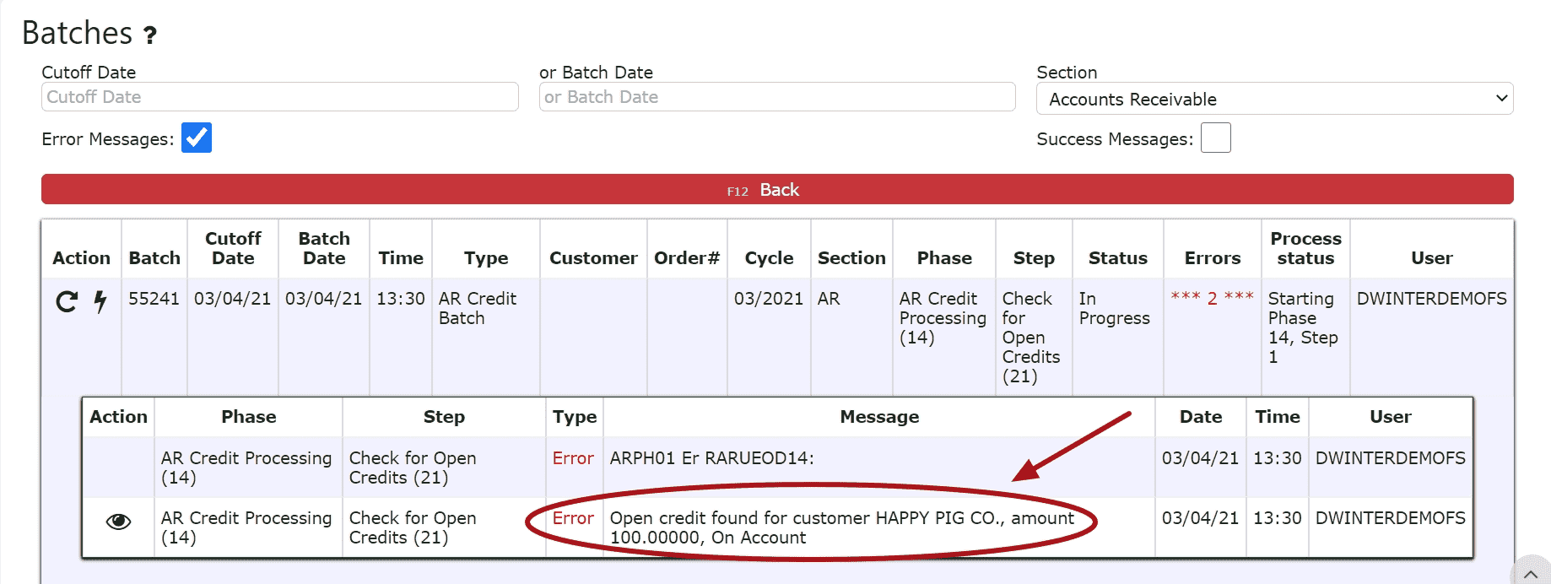1551x584 pixels.
Task: Uncheck the Error Messages checkbox
Action: pos(197,138)
